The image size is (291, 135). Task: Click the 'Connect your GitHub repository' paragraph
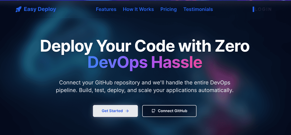[x=144, y=86]
